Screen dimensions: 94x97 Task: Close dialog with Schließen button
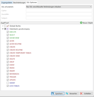click(86, 93)
